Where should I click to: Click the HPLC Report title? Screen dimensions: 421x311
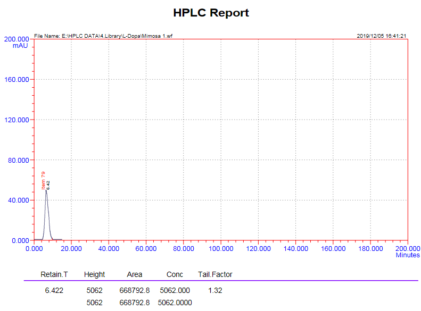(211, 13)
